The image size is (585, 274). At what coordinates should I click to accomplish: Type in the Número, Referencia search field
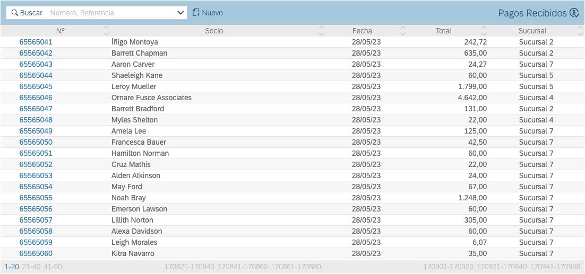click(x=111, y=13)
